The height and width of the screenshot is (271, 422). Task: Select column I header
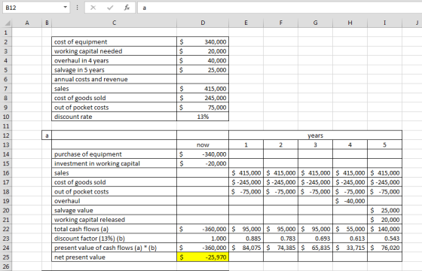[x=384, y=23]
